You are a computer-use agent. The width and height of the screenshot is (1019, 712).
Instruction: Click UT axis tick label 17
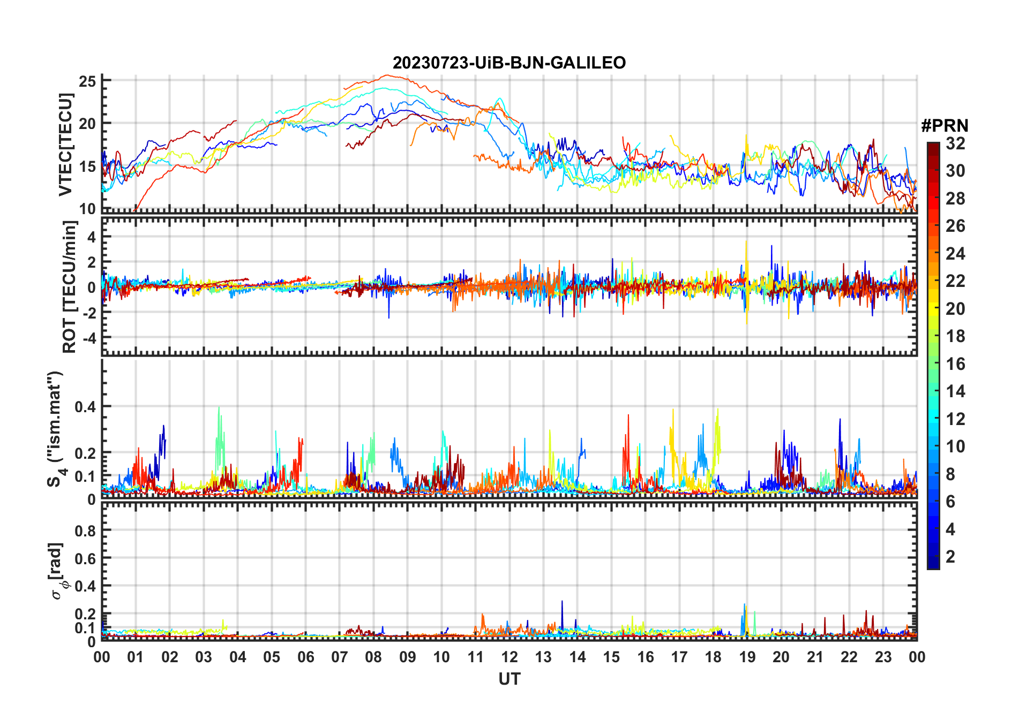point(679,657)
